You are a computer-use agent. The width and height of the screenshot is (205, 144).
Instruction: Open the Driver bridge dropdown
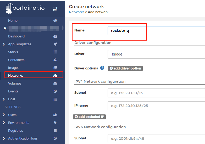click(156, 54)
